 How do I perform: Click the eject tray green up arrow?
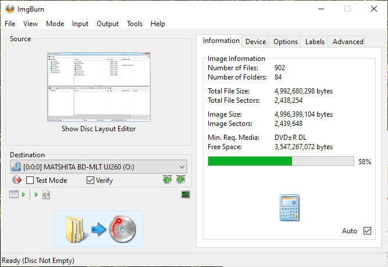[x=168, y=180]
